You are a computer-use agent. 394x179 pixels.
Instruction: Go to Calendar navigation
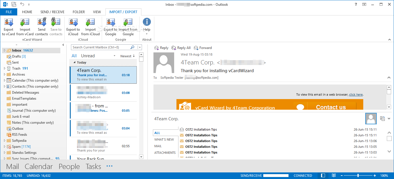(x=39, y=167)
